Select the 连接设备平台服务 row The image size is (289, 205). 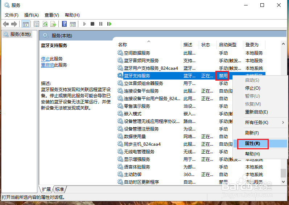click(175, 91)
